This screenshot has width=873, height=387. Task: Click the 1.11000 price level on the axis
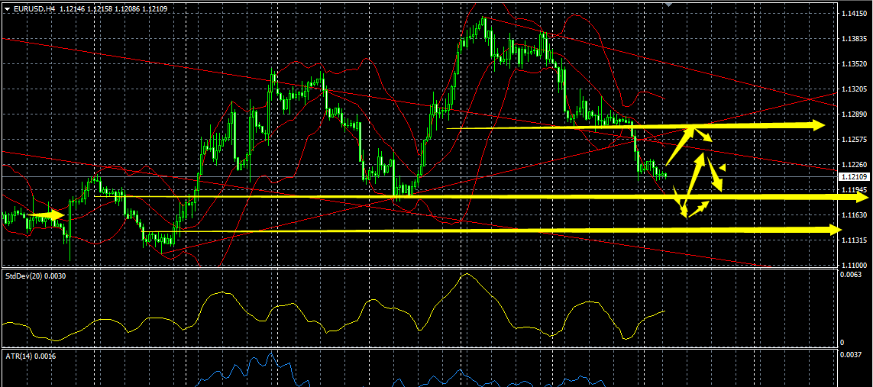853,265
